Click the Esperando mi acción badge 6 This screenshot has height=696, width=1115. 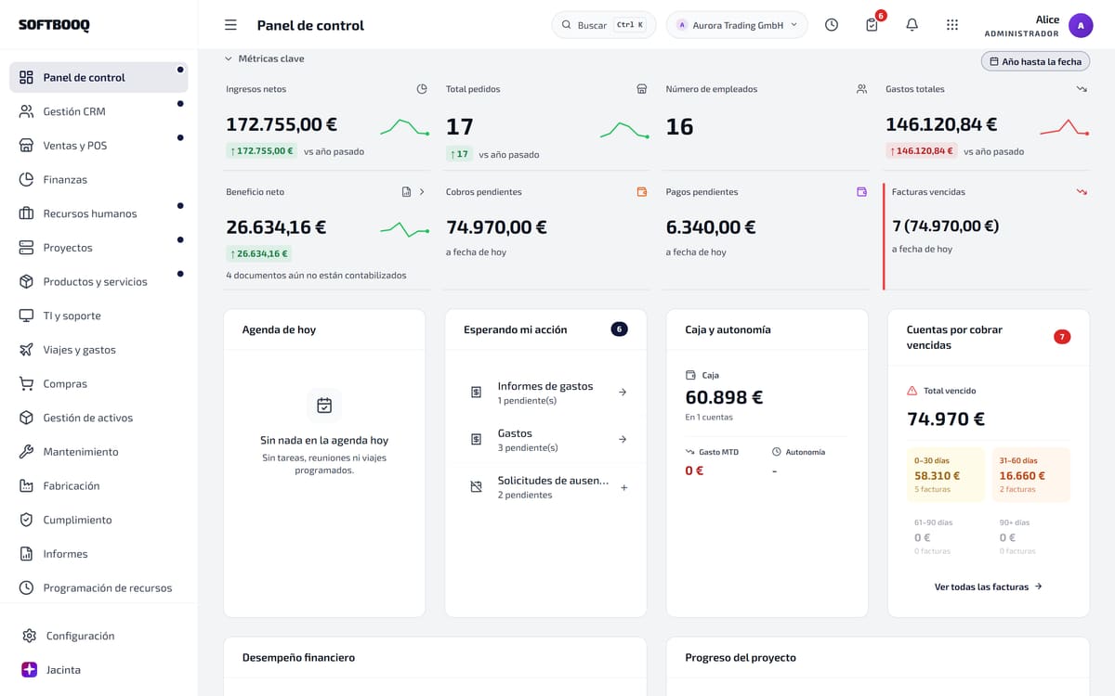(x=619, y=329)
